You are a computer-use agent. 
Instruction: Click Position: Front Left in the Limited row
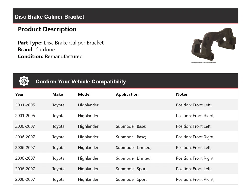tap(194, 148)
